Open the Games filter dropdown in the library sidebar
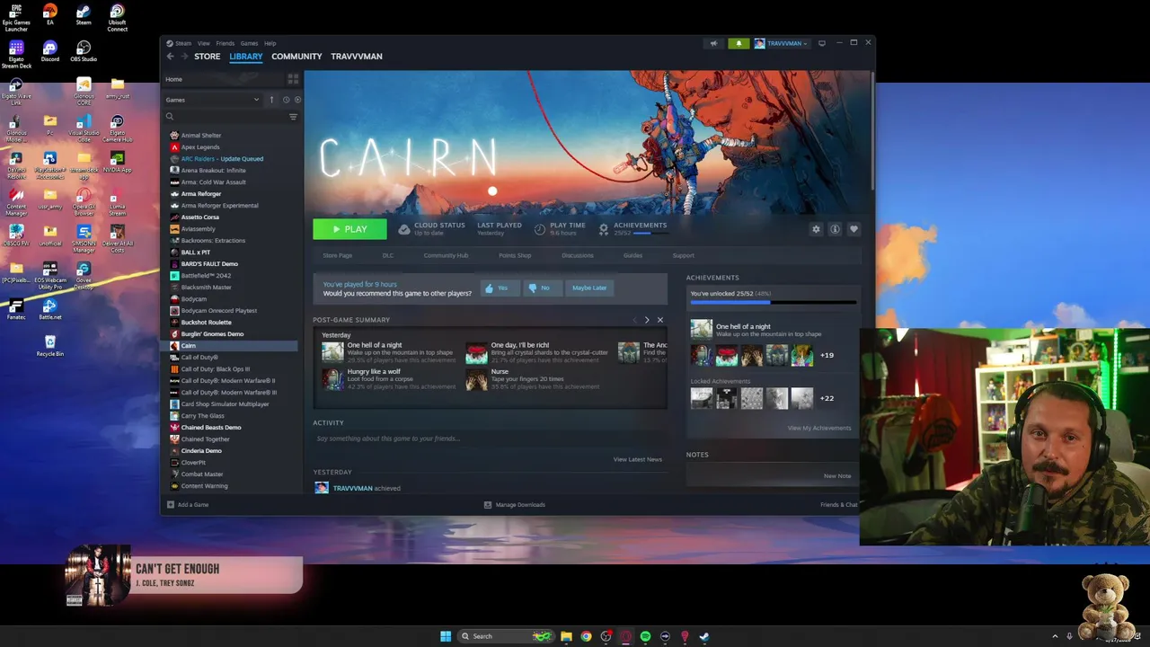This screenshot has width=1150, height=647. coord(212,100)
